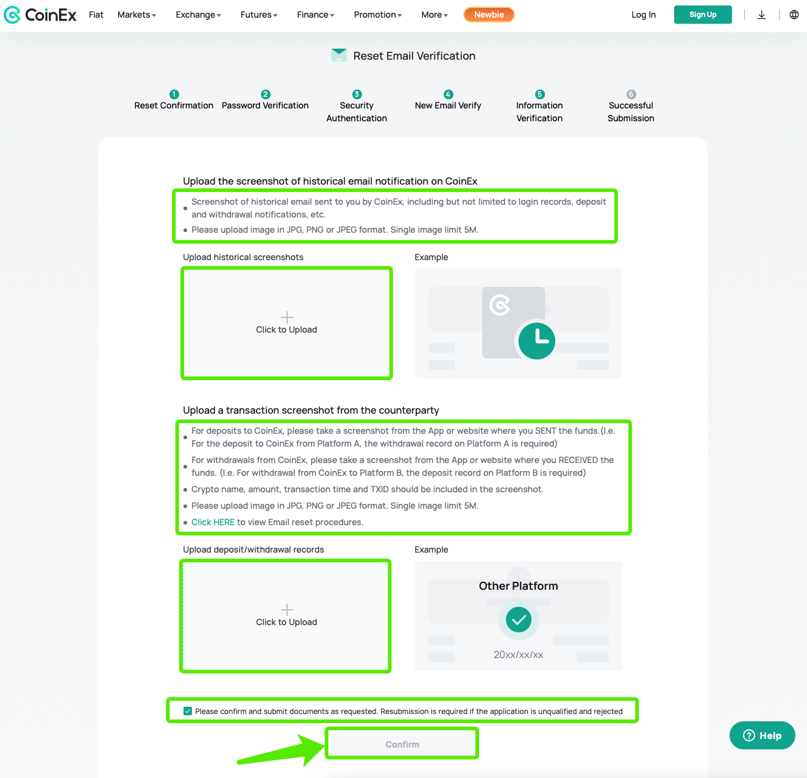Open the language globe icon

point(794,15)
